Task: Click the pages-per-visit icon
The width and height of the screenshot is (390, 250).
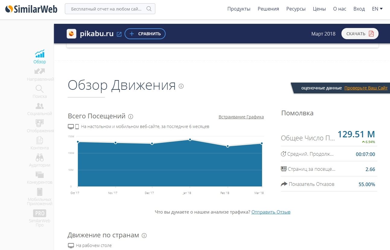Action: [284, 169]
